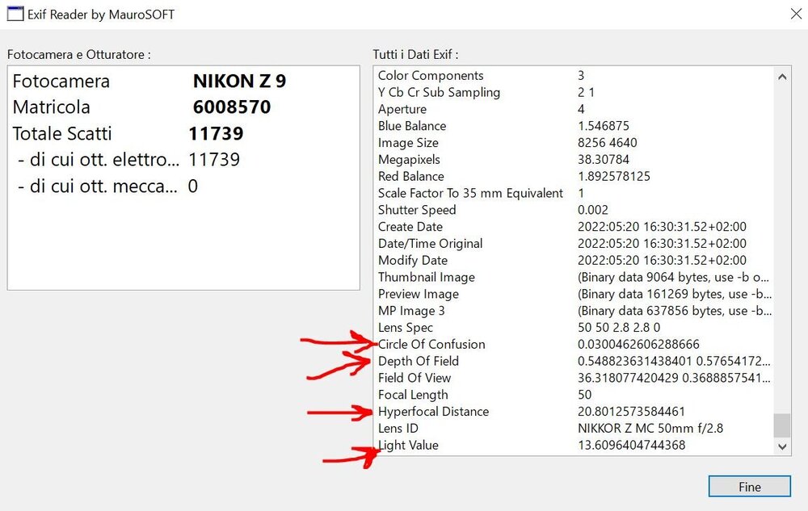This screenshot has height=511, width=808.
Task: Click the 'Tutti i Dati Exif :' heading
Action: pos(415,55)
